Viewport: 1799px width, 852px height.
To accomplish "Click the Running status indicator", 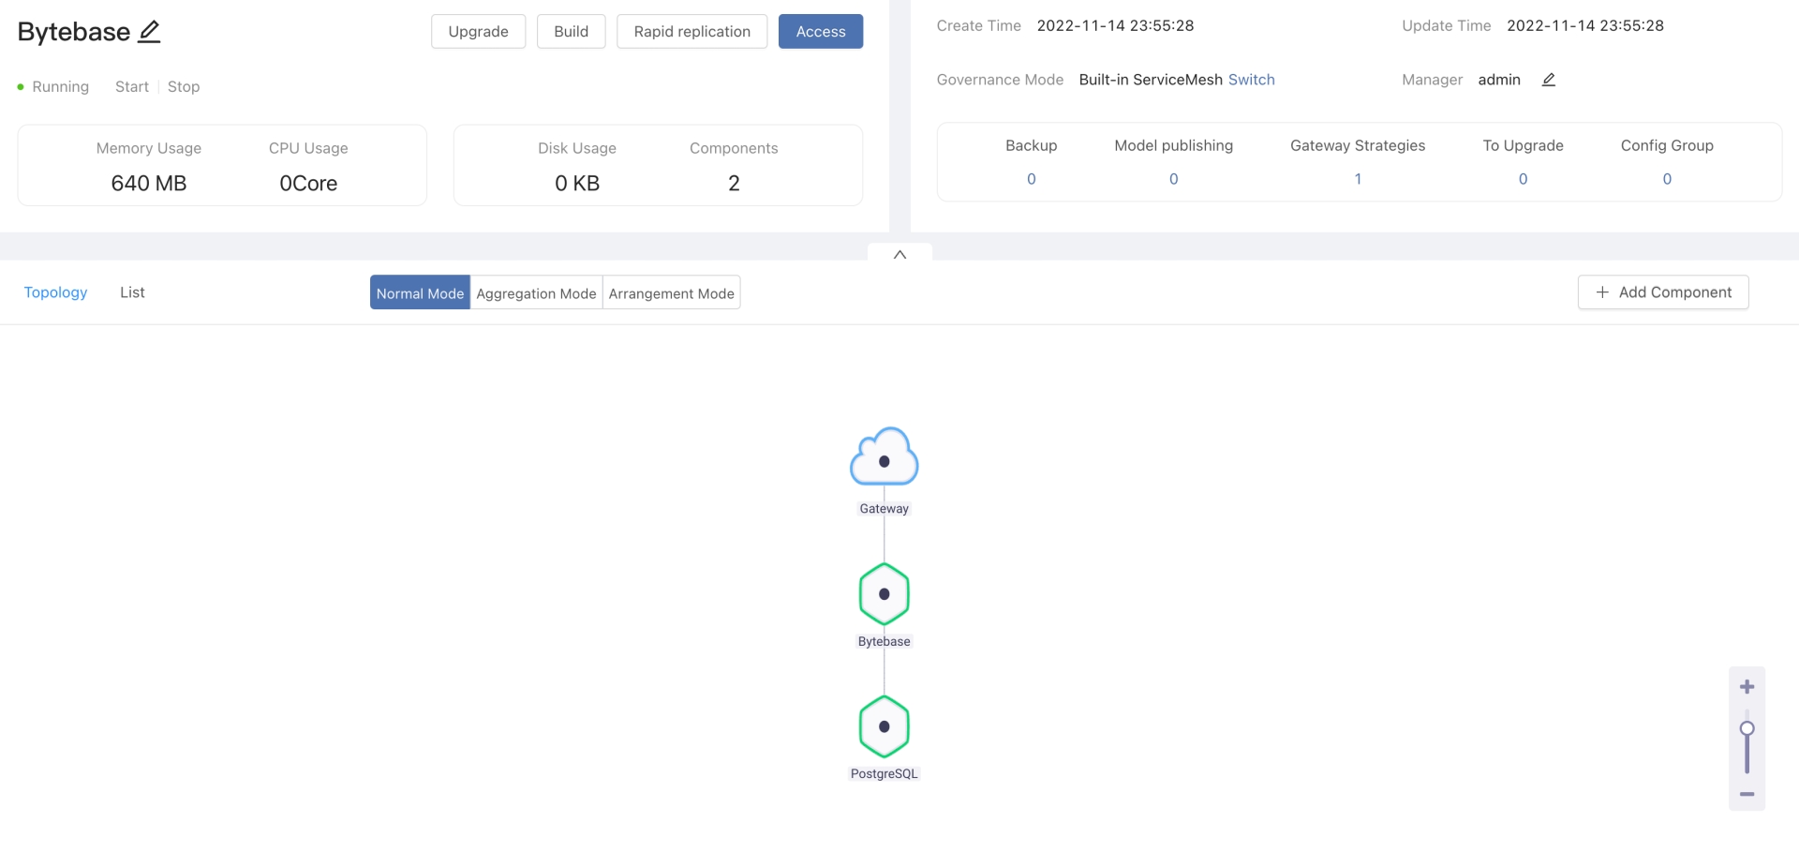I will pyautogui.click(x=53, y=86).
